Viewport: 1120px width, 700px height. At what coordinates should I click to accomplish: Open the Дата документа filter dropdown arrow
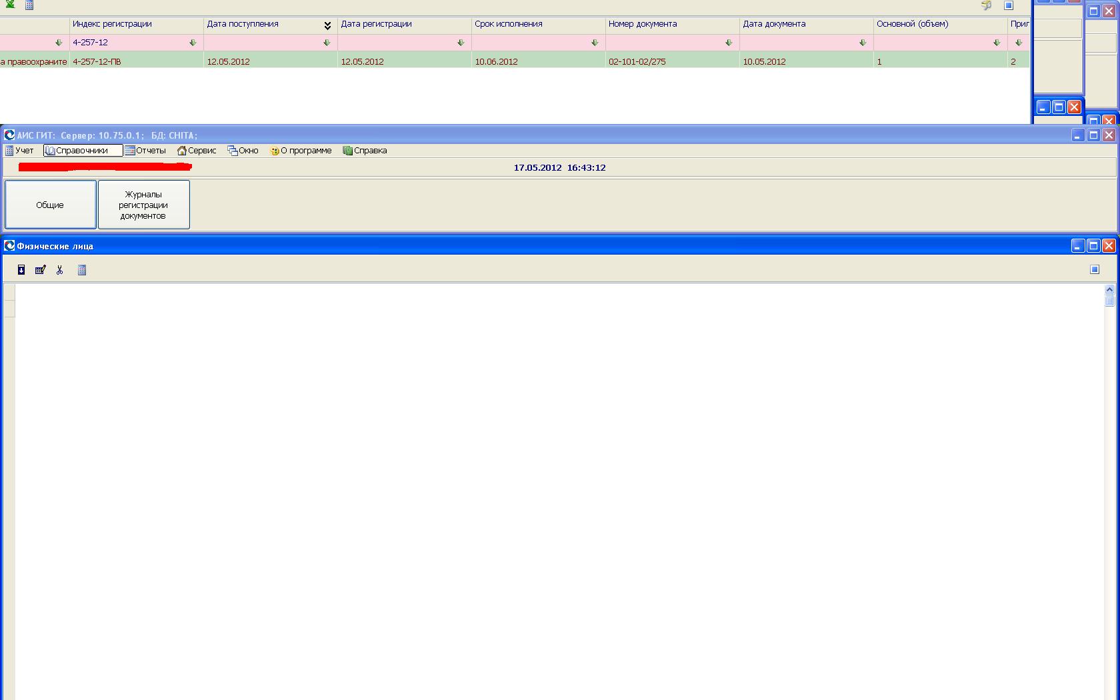pyautogui.click(x=863, y=43)
